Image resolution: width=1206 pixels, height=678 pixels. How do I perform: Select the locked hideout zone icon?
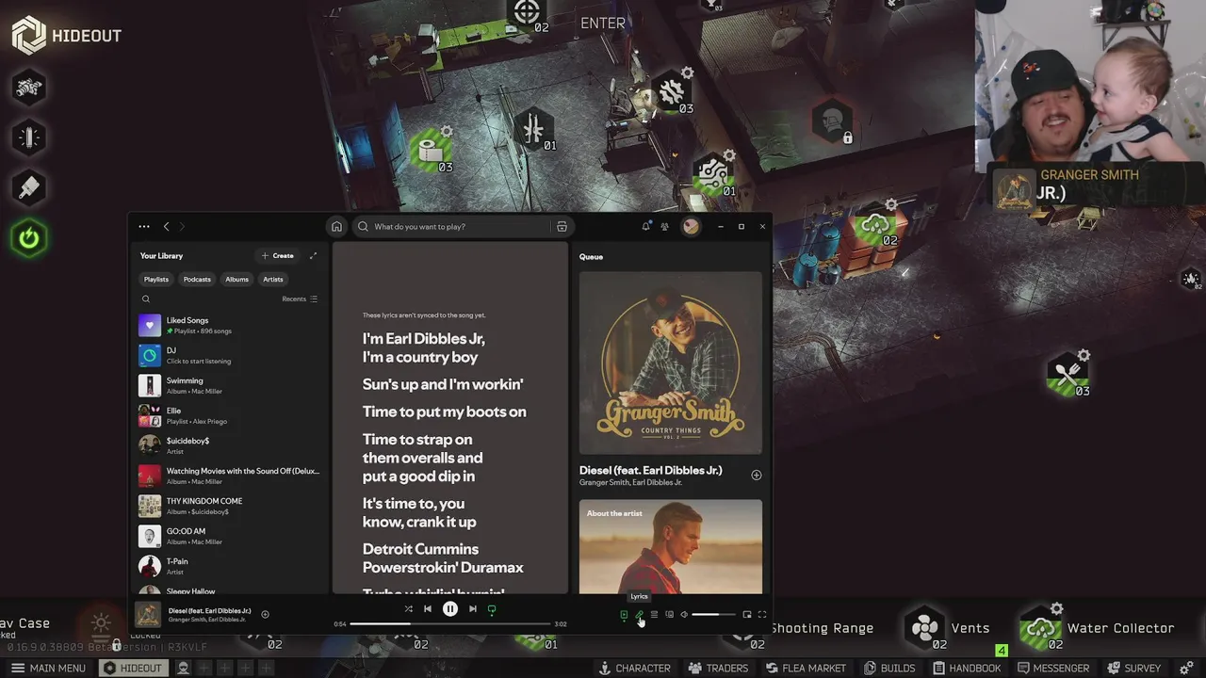tap(832, 121)
